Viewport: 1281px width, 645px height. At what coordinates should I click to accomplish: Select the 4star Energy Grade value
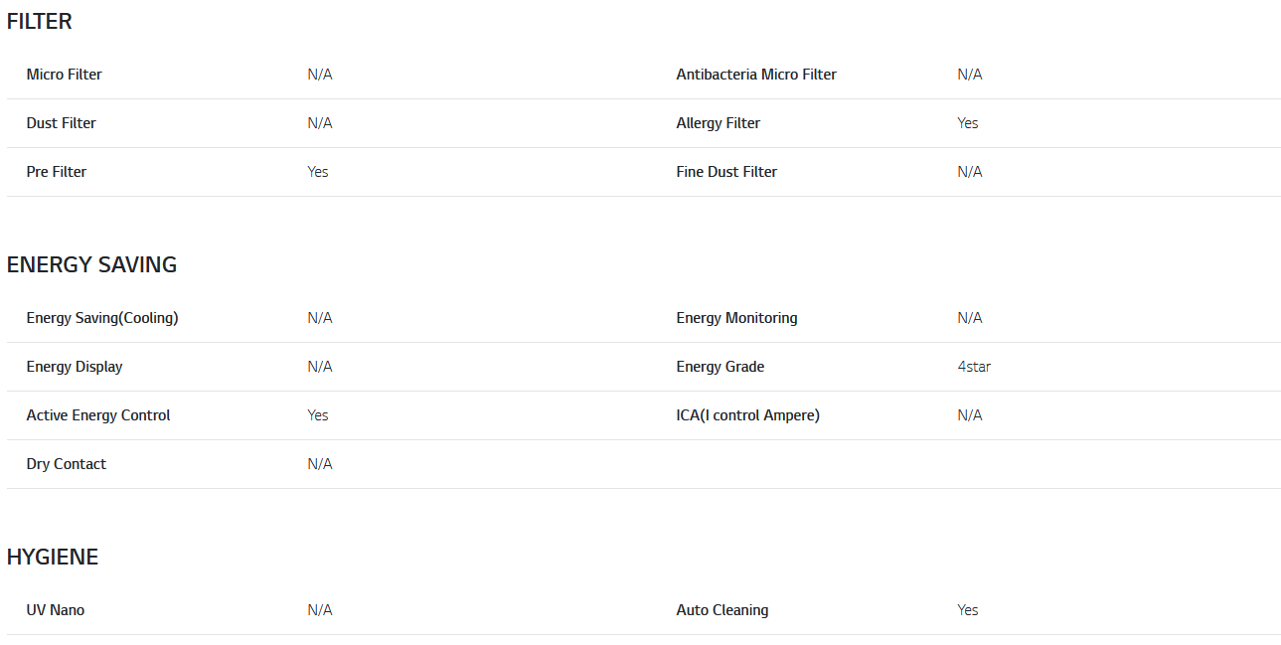974,367
